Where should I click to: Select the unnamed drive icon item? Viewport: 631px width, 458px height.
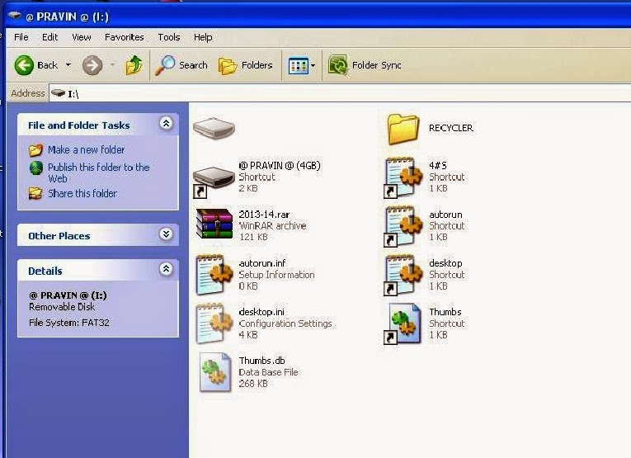pos(214,129)
